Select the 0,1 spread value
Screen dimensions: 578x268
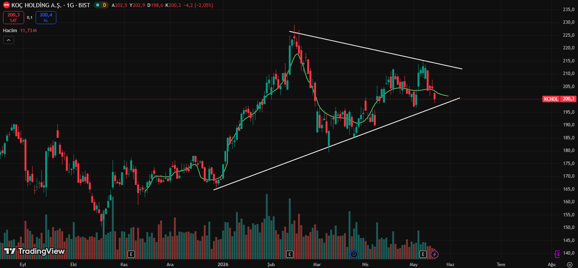click(x=29, y=18)
